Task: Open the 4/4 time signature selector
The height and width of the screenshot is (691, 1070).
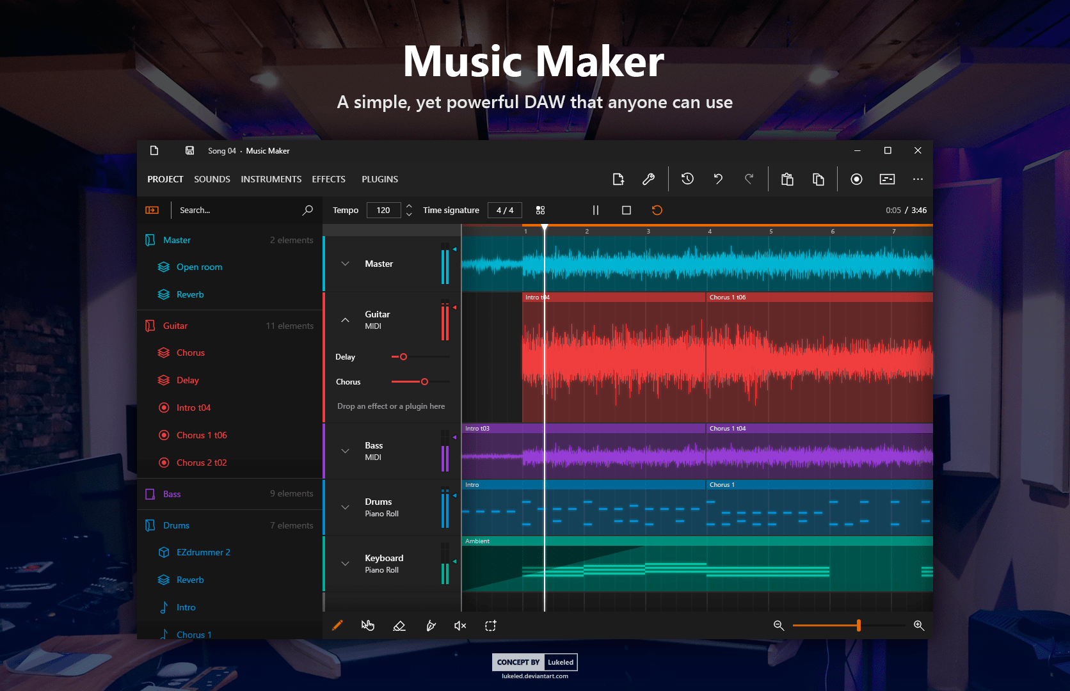Action: [504, 210]
